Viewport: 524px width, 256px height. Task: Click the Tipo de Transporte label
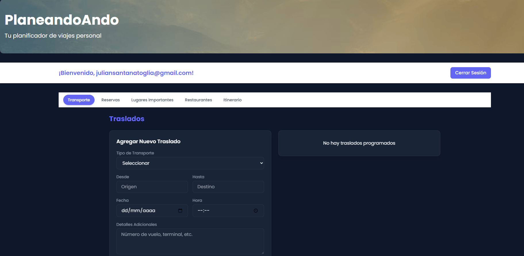click(135, 153)
